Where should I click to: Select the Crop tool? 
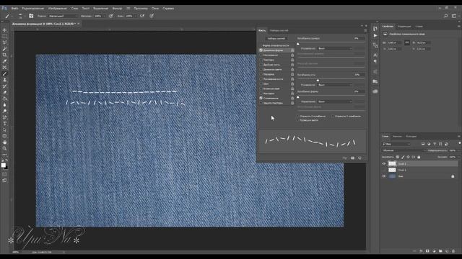click(x=4, y=55)
